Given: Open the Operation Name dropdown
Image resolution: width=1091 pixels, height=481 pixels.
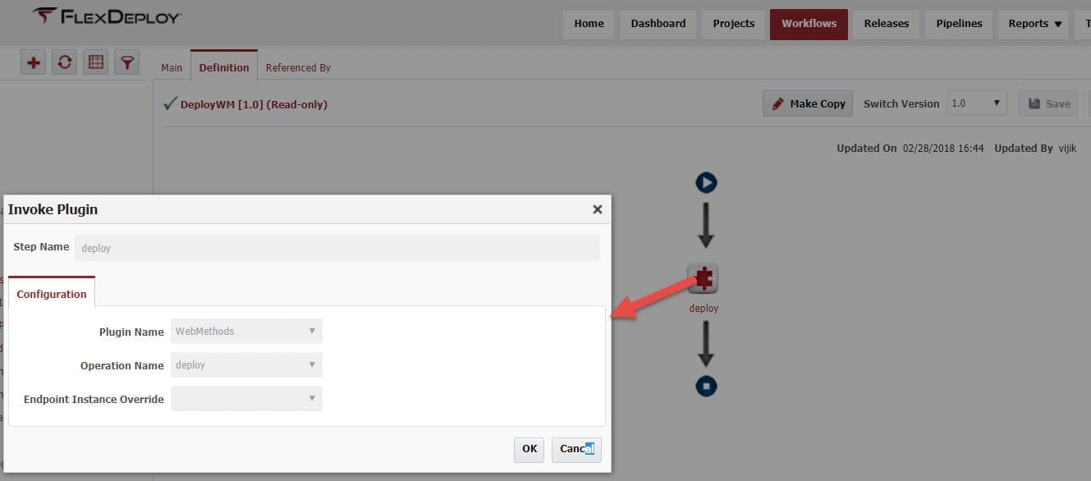Looking at the screenshot, I should pos(246,365).
